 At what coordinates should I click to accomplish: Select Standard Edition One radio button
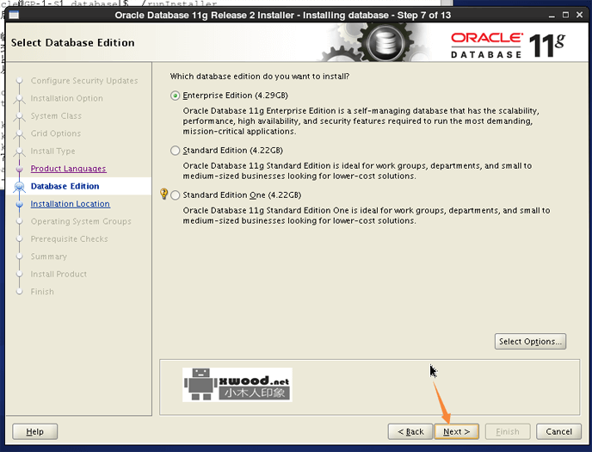click(x=176, y=195)
